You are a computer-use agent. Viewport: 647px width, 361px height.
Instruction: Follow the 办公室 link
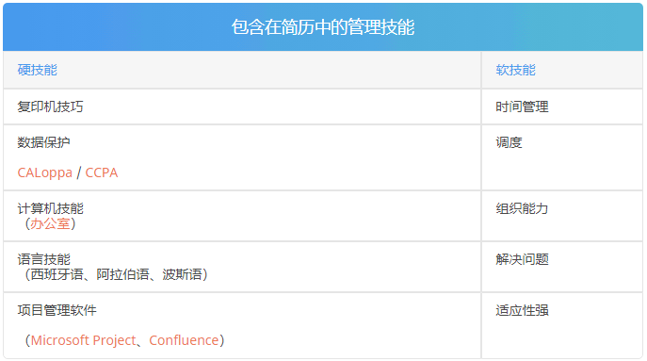tap(50, 224)
